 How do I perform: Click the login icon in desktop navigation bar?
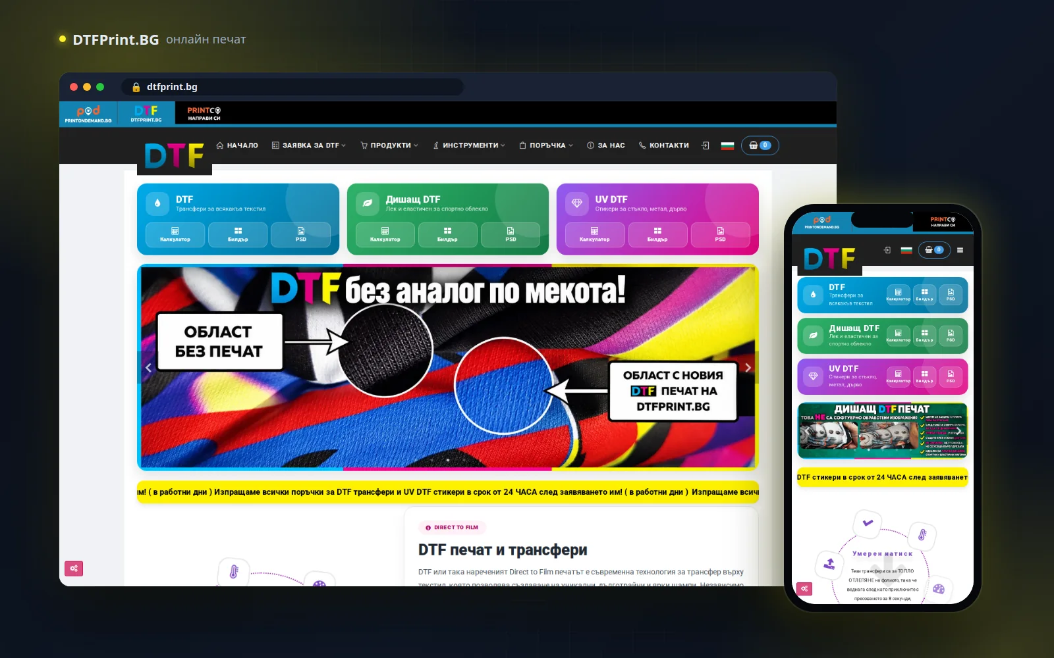(x=706, y=145)
